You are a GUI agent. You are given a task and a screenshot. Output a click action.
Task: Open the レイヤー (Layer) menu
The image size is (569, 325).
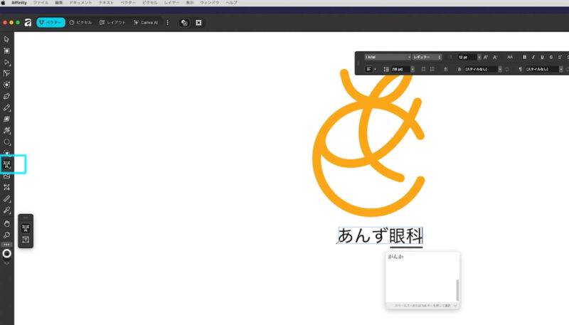[x=171, y=3]
